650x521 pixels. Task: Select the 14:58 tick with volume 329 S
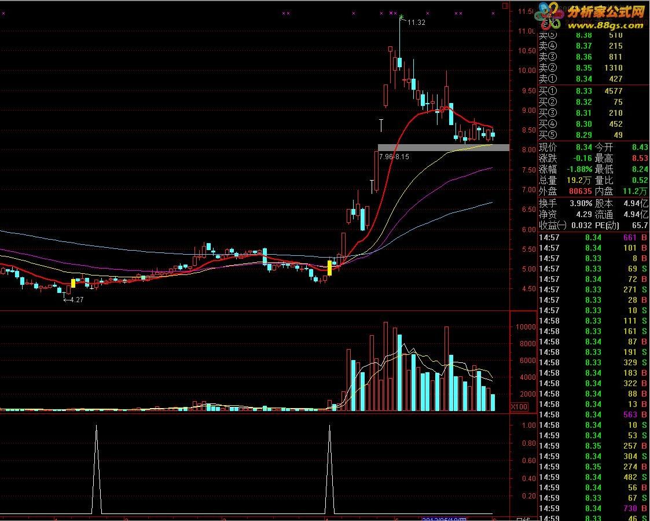click(593, 362)
